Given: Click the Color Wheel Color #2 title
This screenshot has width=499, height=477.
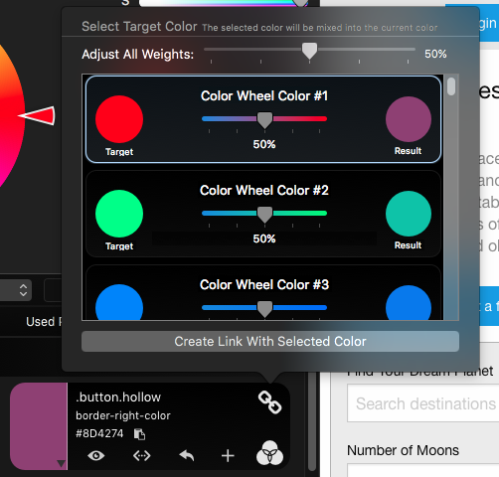Looking at the screenshot, I should (x=264, y=191).
